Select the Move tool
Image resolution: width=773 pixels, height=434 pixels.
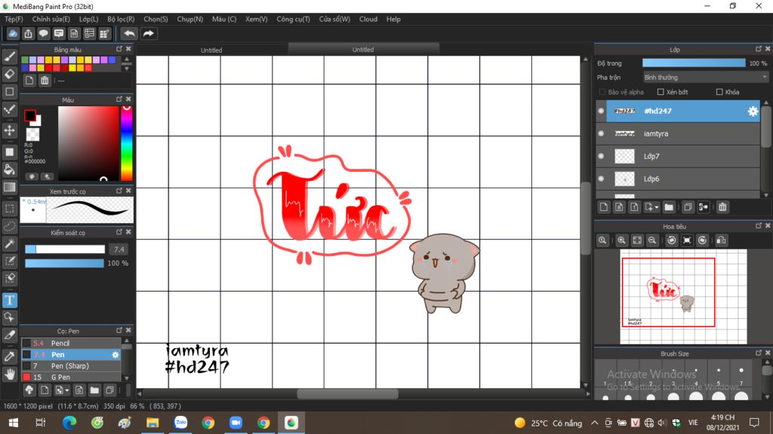(x=9, y=130)
